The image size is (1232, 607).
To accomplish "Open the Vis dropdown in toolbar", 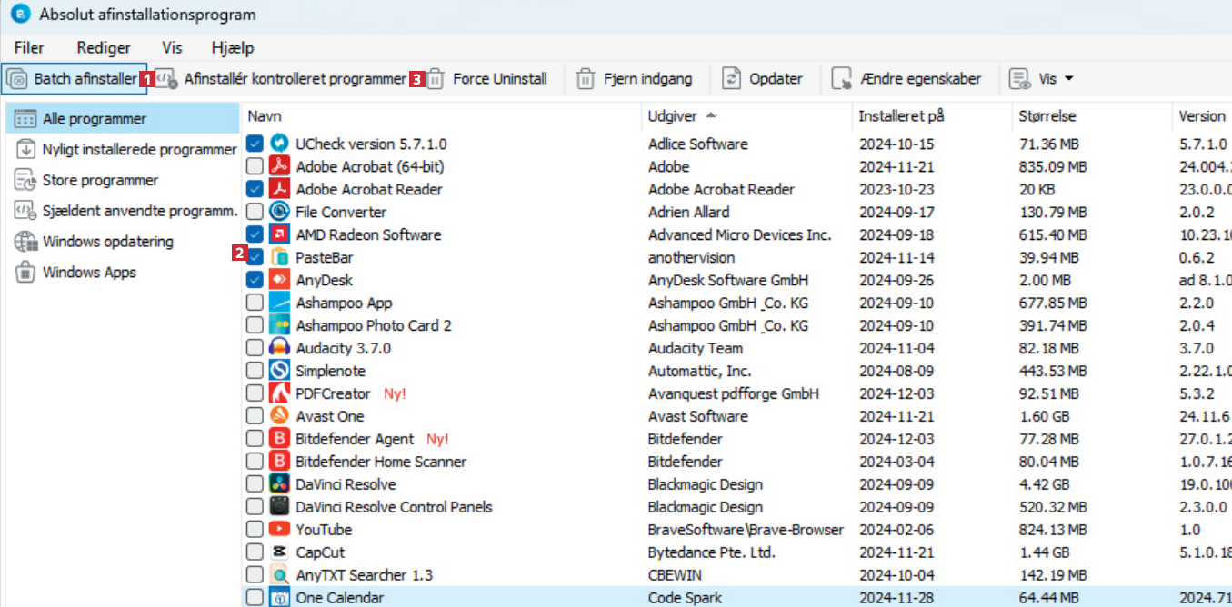I will (x=1042, y=79).
